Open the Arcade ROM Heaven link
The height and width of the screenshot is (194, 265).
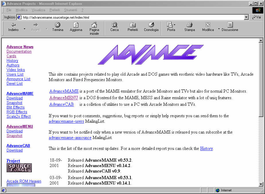click(x=24, y=181)
